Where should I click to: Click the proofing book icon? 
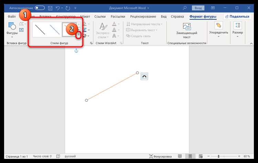tap(58, 156)
